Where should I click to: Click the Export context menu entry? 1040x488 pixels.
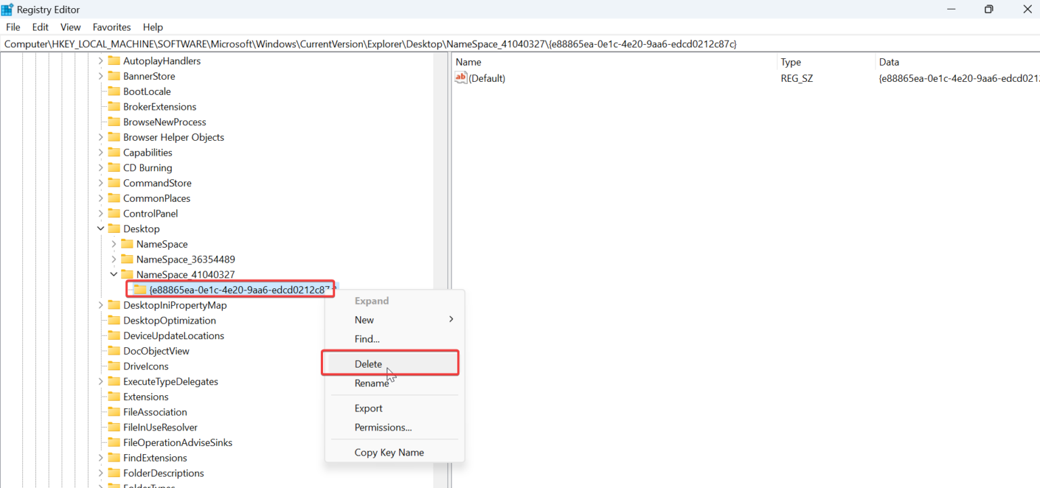[x=368, y=407]
